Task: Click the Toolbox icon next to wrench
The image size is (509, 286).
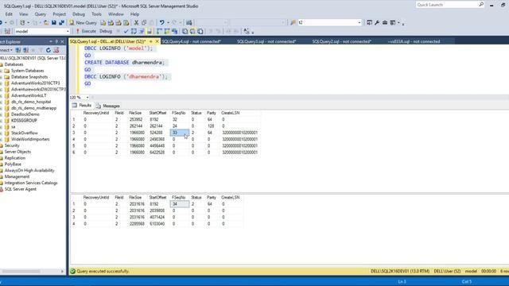Action: pos(385,23)
